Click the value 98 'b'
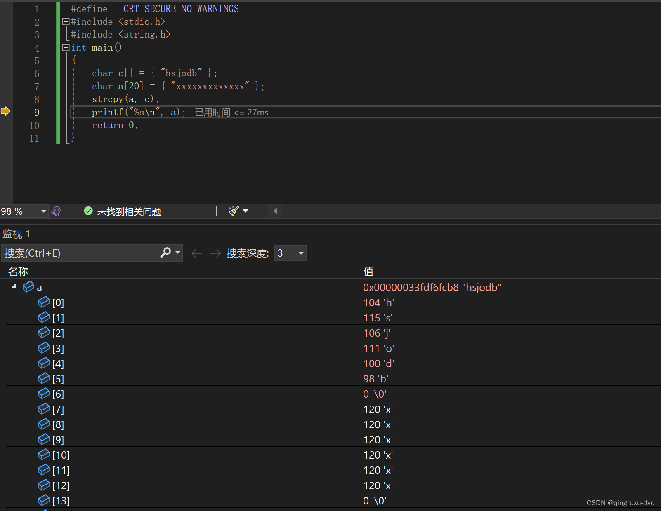The image size is (661, 511). click(376, 379)
